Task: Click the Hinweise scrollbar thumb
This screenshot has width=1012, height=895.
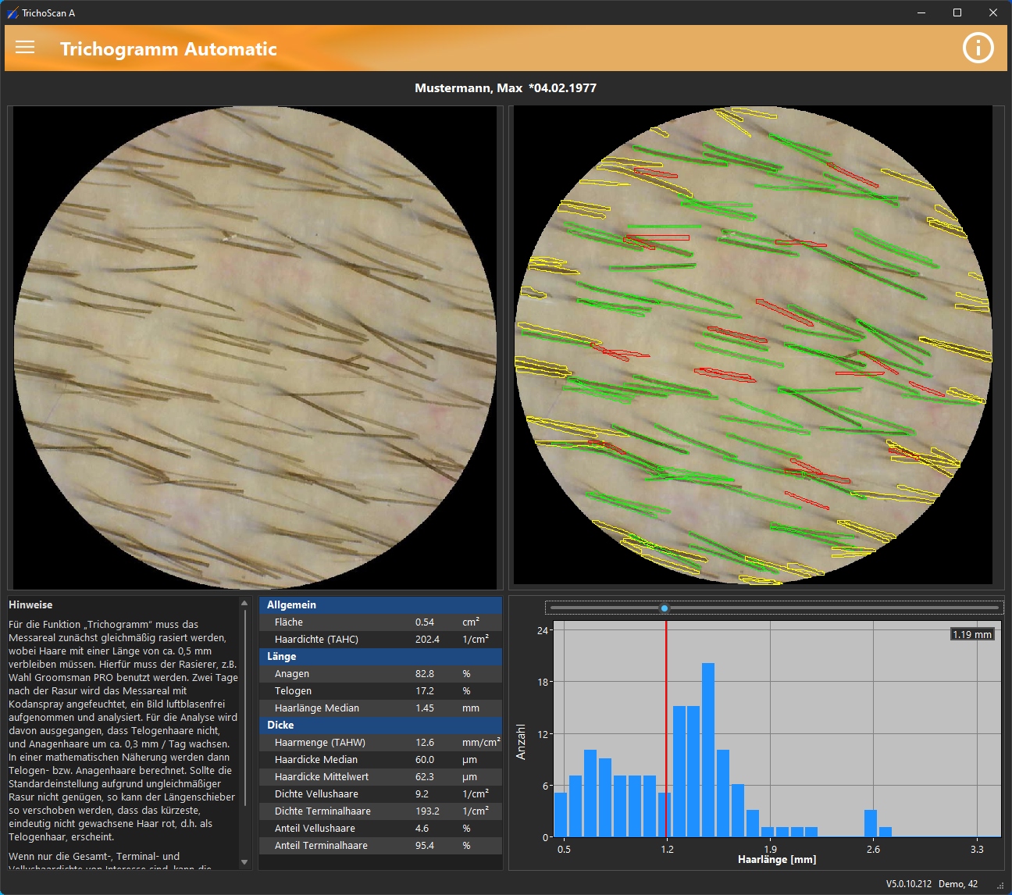Action: point(244,707)
